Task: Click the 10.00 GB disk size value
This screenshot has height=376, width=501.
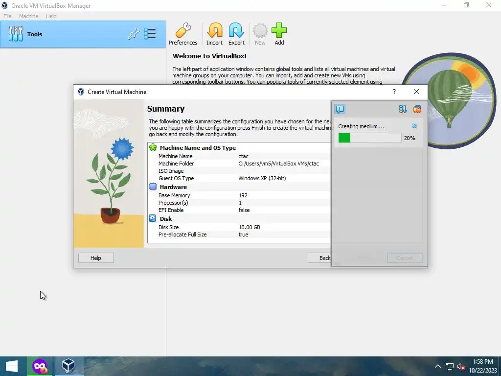Action: click(x=249, y=227)
